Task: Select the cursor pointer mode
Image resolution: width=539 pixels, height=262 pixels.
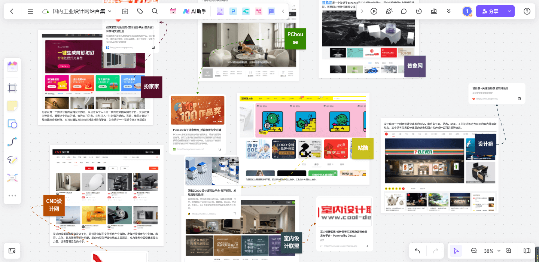Action: pyautogui.click(x=456, y=251)
